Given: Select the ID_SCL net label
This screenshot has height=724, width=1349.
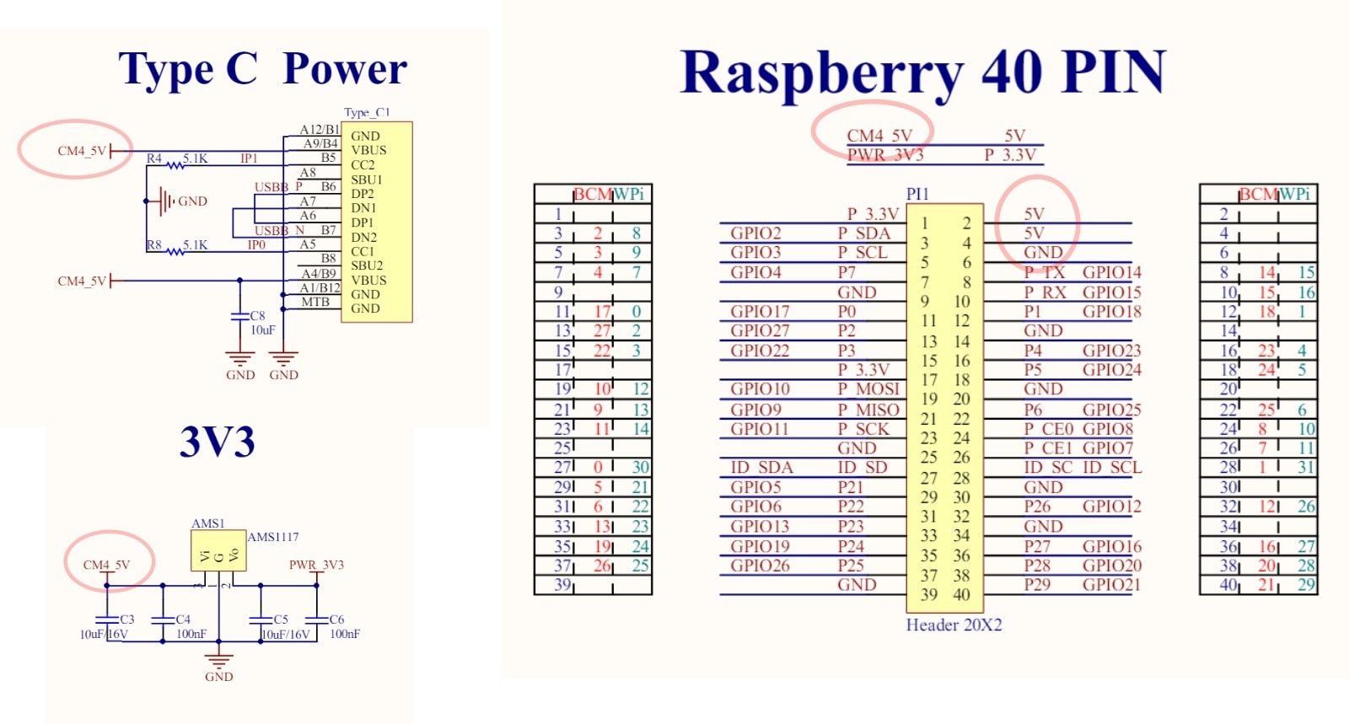Looking at the screenshot, I should pyautogui.click(x=1111, y=468).
